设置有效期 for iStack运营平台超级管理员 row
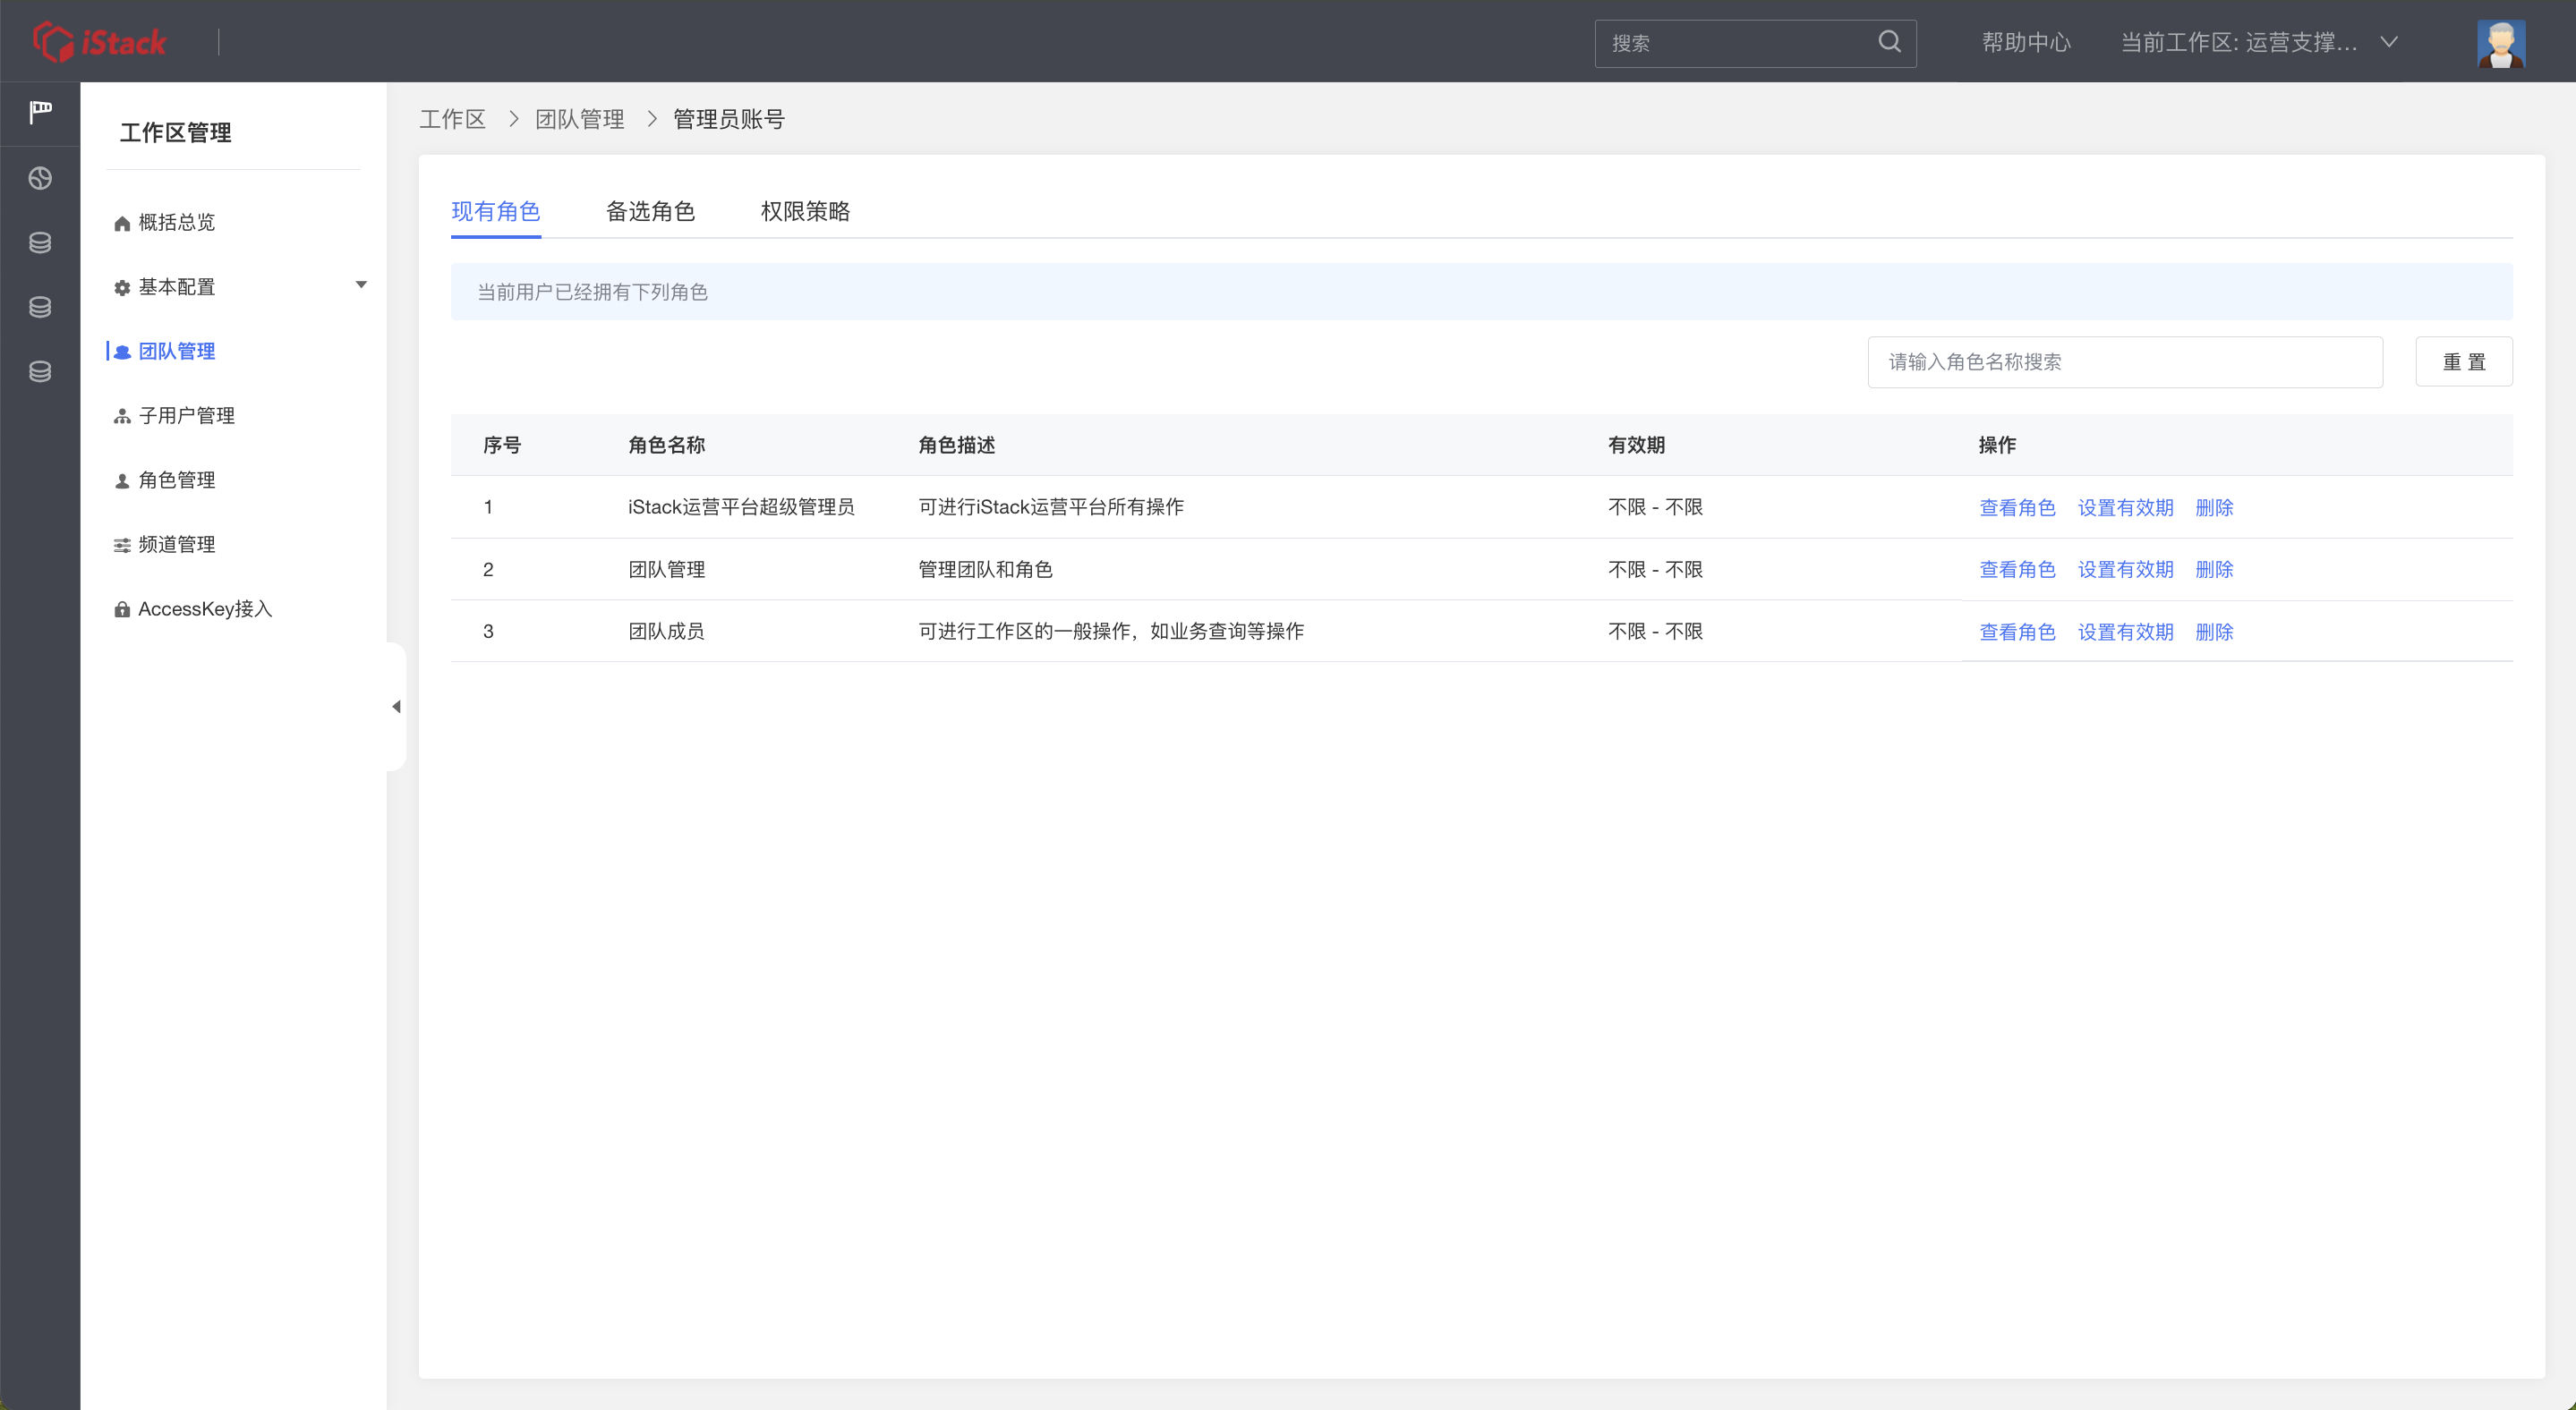 [2125, 507]
